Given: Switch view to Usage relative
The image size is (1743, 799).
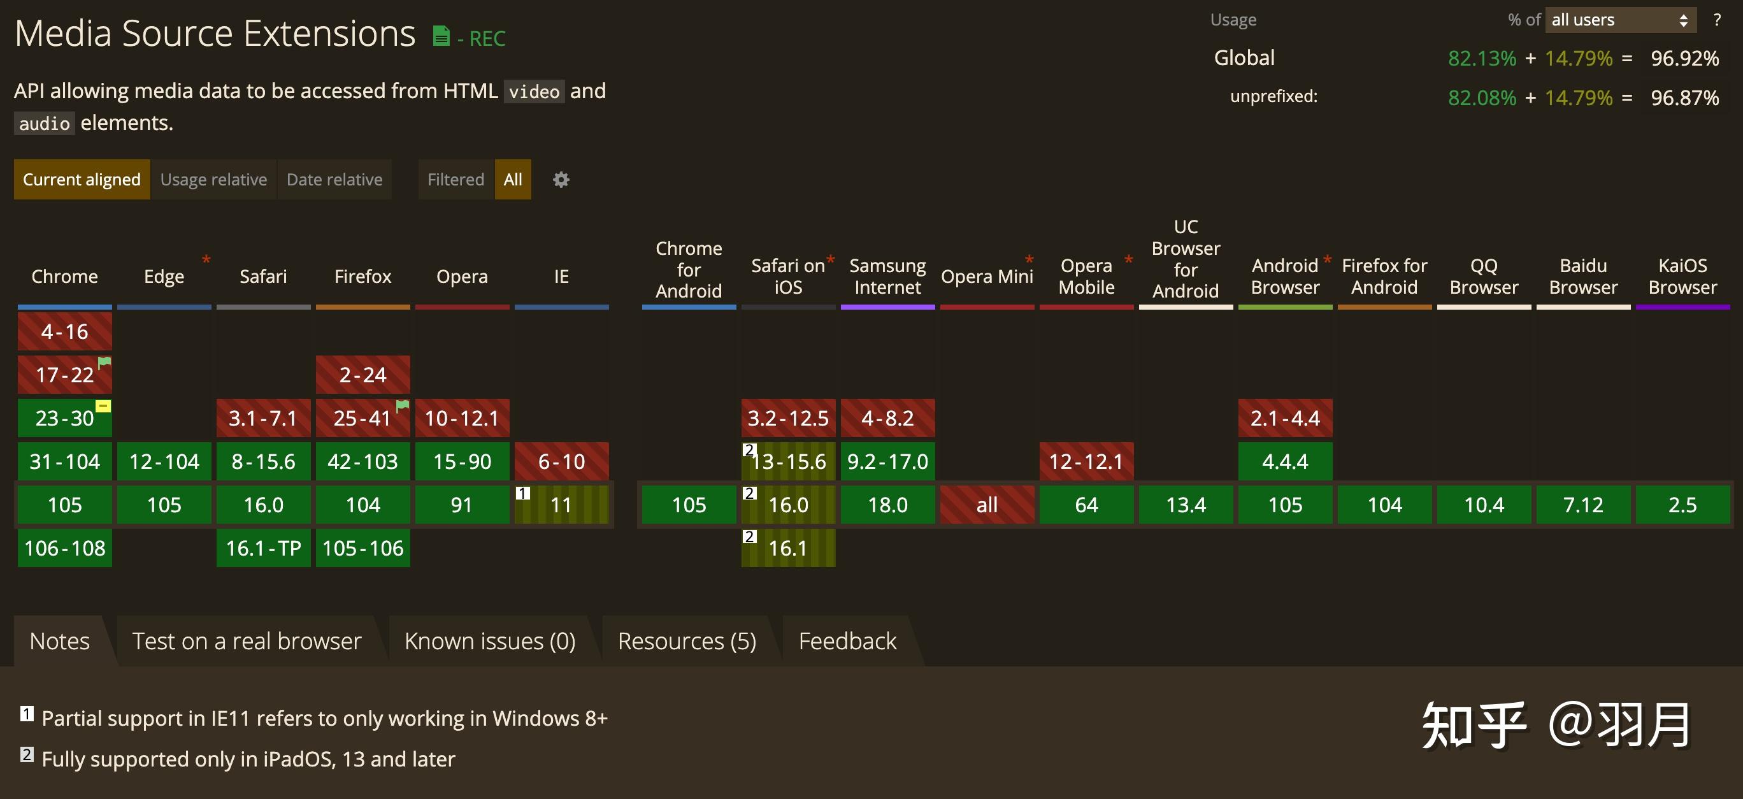Looking at the screenshot, I should tap(213, 179).
